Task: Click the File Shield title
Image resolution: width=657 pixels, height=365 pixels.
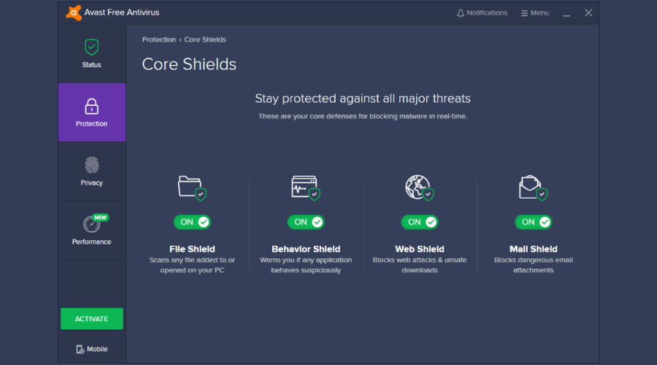Action: click(192, 249)
